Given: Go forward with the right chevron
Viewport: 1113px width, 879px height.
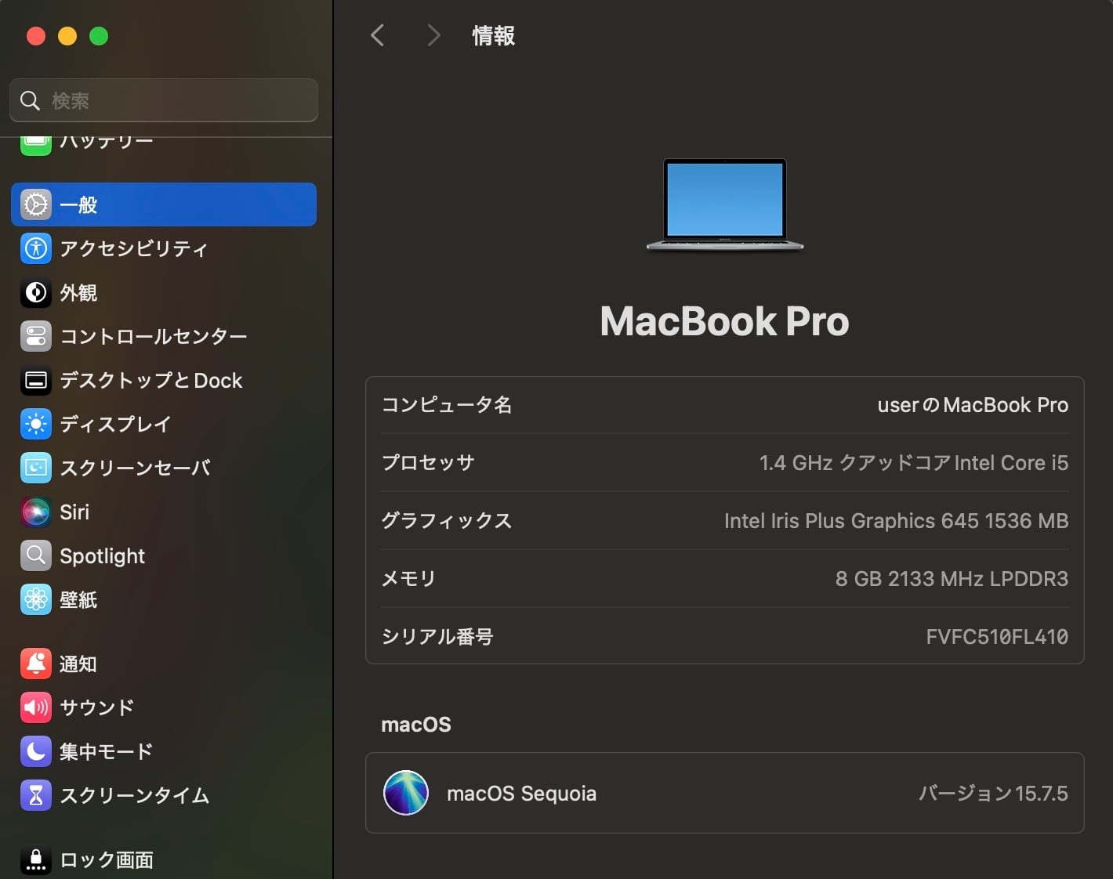Looking at the screenshot, I should click(433, 35).
